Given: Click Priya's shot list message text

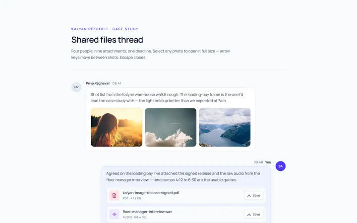Looking at the screenshot, I should tap(167, 98).
